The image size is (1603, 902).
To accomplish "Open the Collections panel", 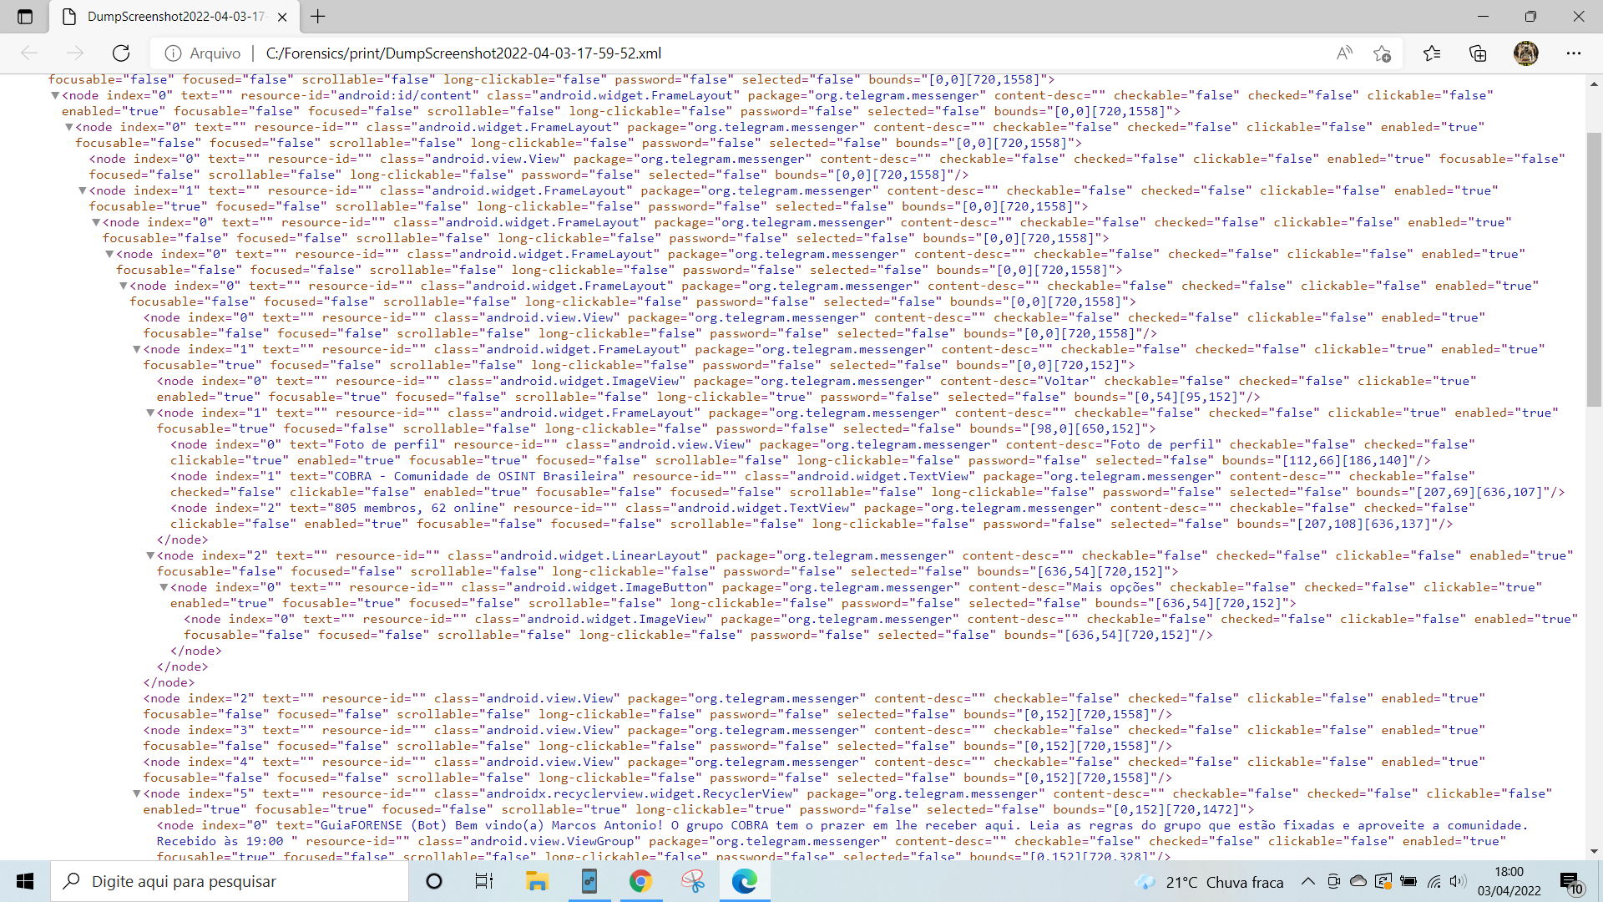I will coord(1478,53).
